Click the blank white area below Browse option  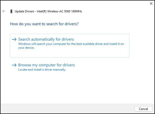(x=76, y=88)
